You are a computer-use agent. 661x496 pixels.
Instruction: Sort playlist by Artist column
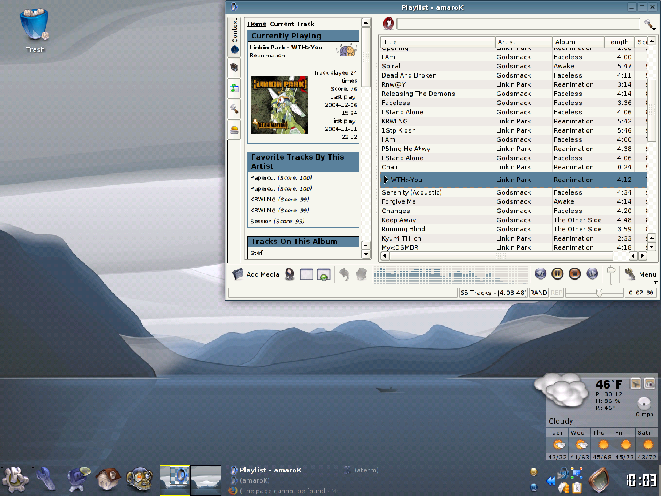click(523, 42)
